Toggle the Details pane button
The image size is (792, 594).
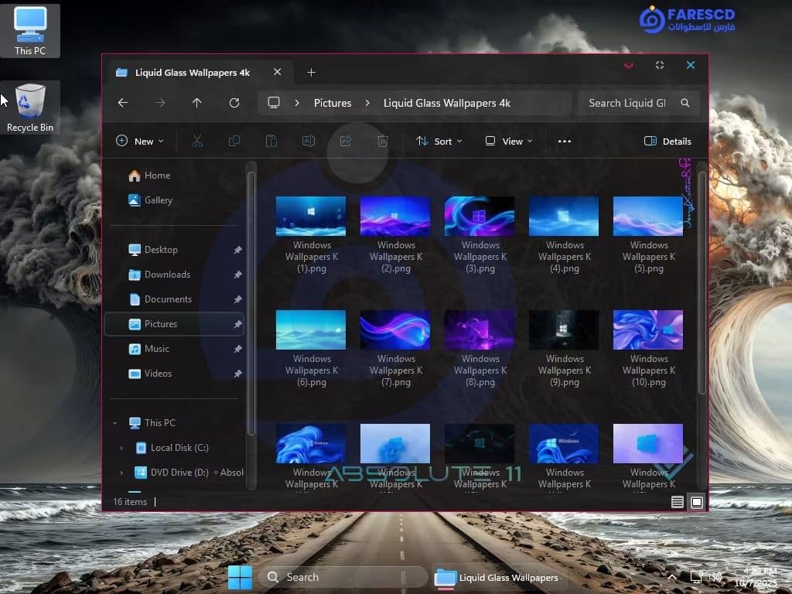pos(667,141)
